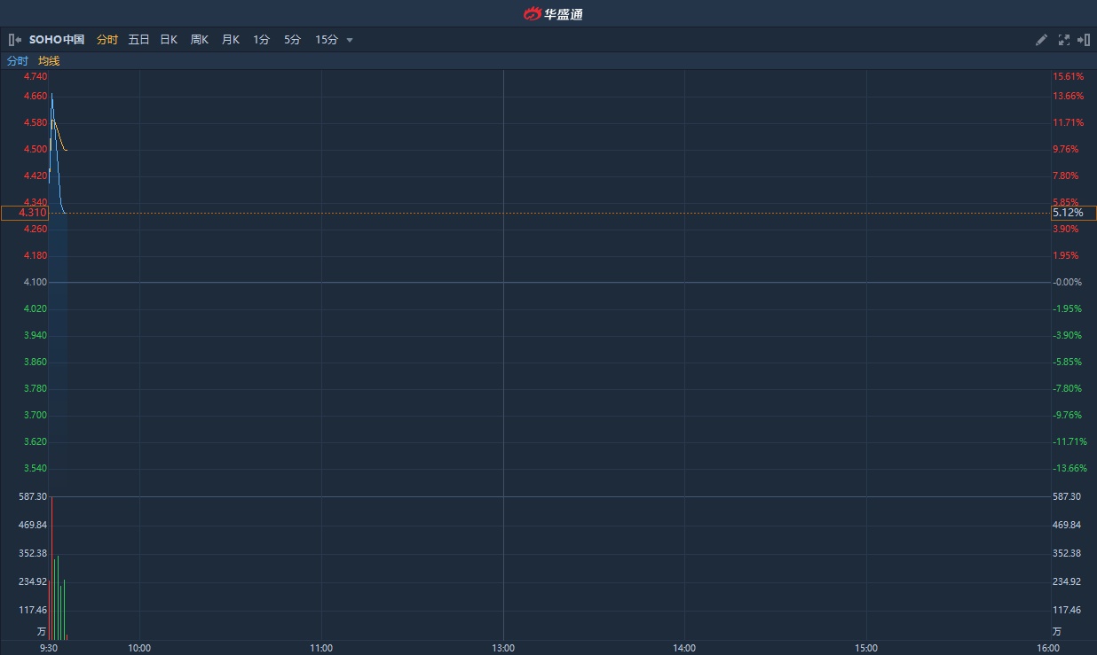Screen dimensions: 1097x655
Task: Click the 4.740 top price label
Action: (x=36, y=77)
